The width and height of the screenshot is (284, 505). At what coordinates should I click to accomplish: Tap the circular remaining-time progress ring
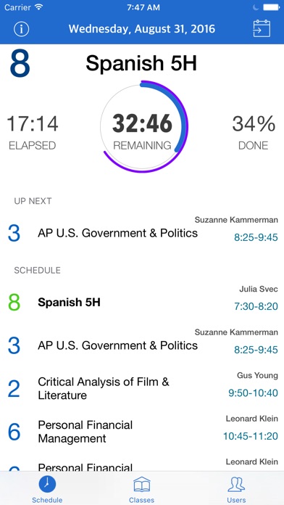tap(143, 126)
